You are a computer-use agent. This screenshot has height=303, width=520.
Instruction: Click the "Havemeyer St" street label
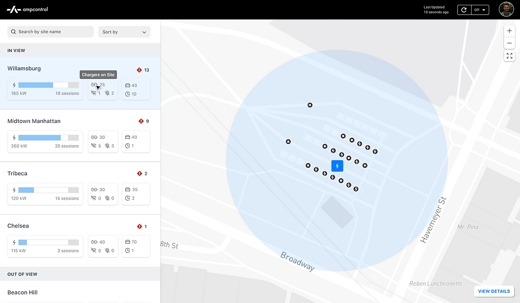(434, 220)
